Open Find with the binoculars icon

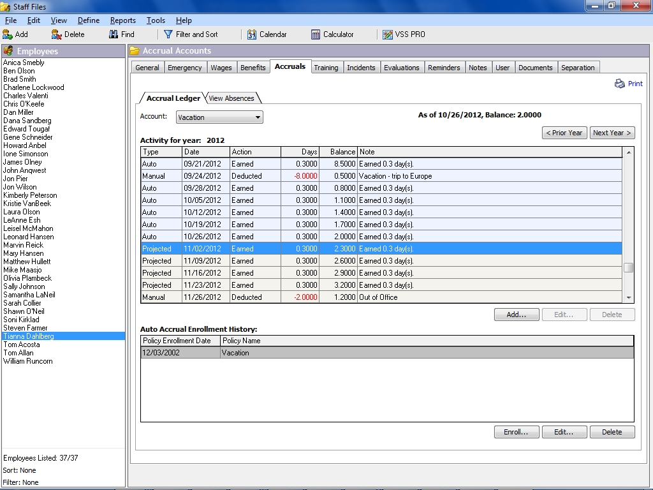point(114,34)
